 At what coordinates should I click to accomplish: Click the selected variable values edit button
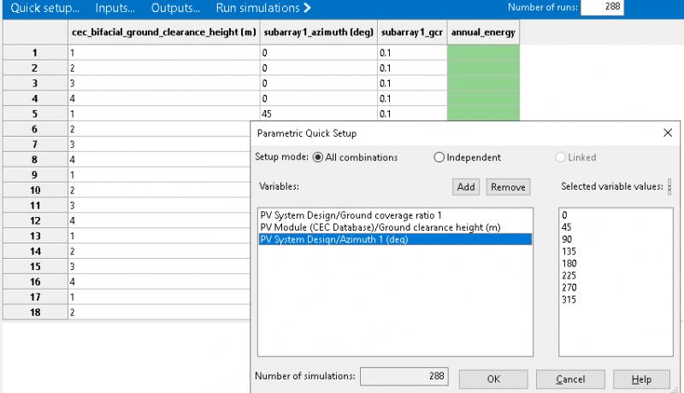(x=669, y=186)
